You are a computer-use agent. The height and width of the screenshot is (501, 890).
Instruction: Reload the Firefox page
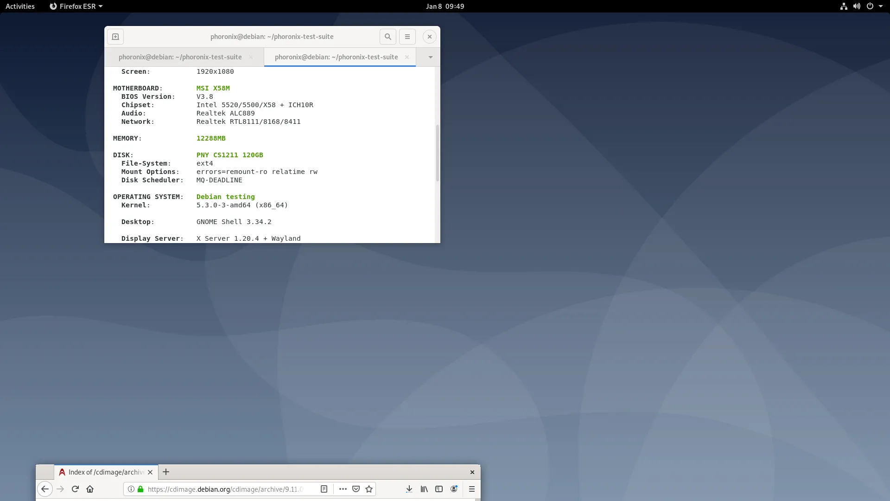pos(75,489)
